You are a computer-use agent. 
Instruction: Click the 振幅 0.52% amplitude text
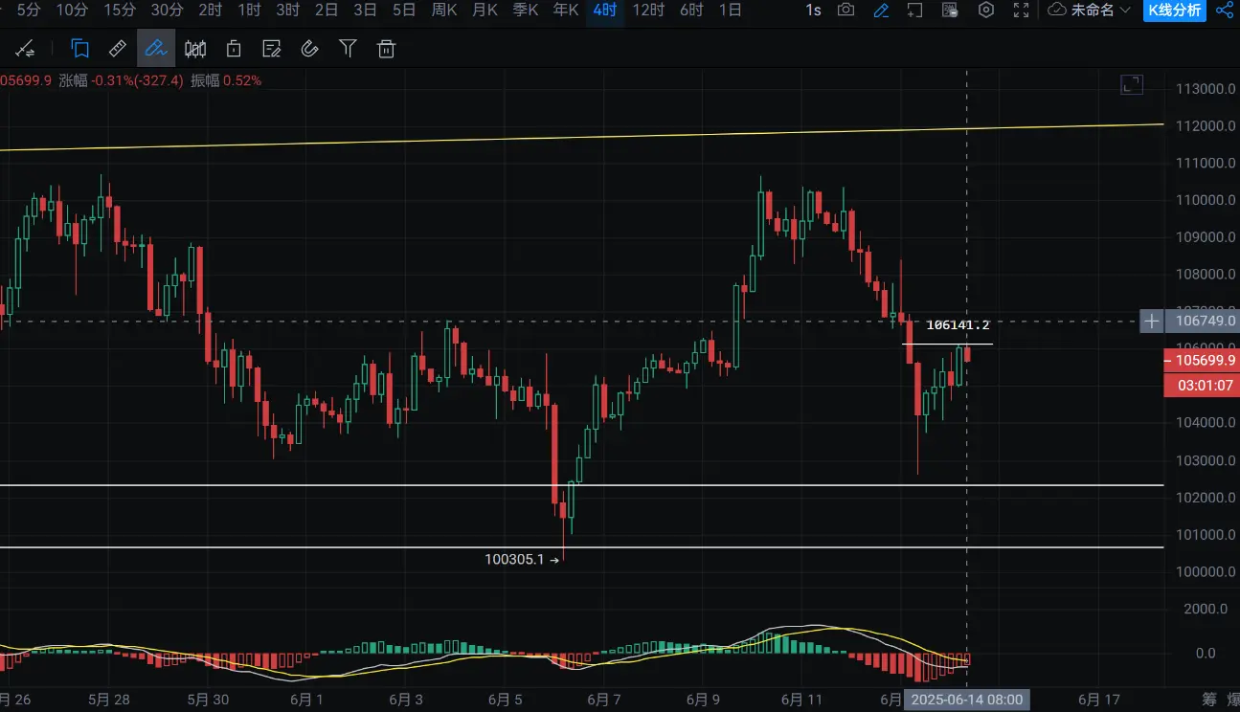(226, 81)
